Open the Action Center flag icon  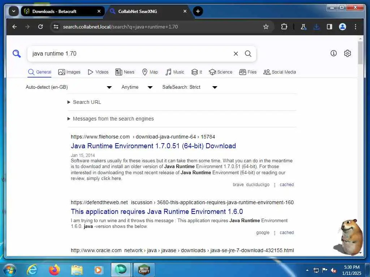point(325,270)
